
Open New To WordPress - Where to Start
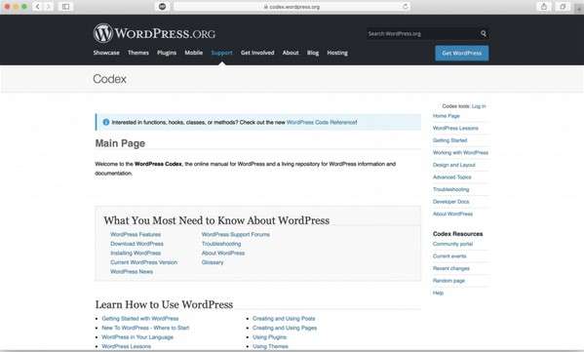[145, 328]
